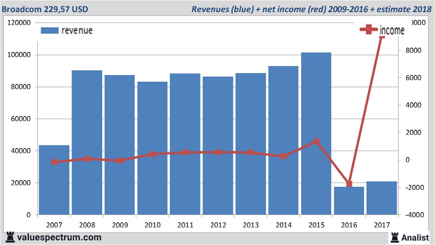
Task: Select the positive 2000 income axis label
Action: click(x=413, y=132)
